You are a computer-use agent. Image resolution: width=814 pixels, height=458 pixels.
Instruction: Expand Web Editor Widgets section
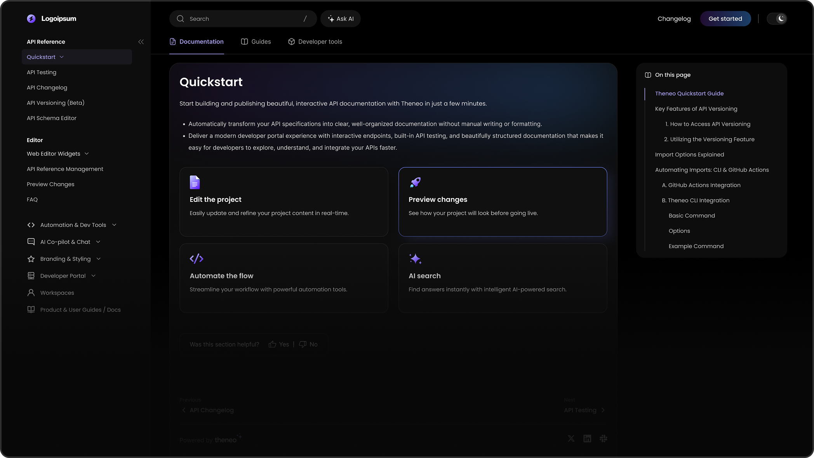(x=87, y=154)
